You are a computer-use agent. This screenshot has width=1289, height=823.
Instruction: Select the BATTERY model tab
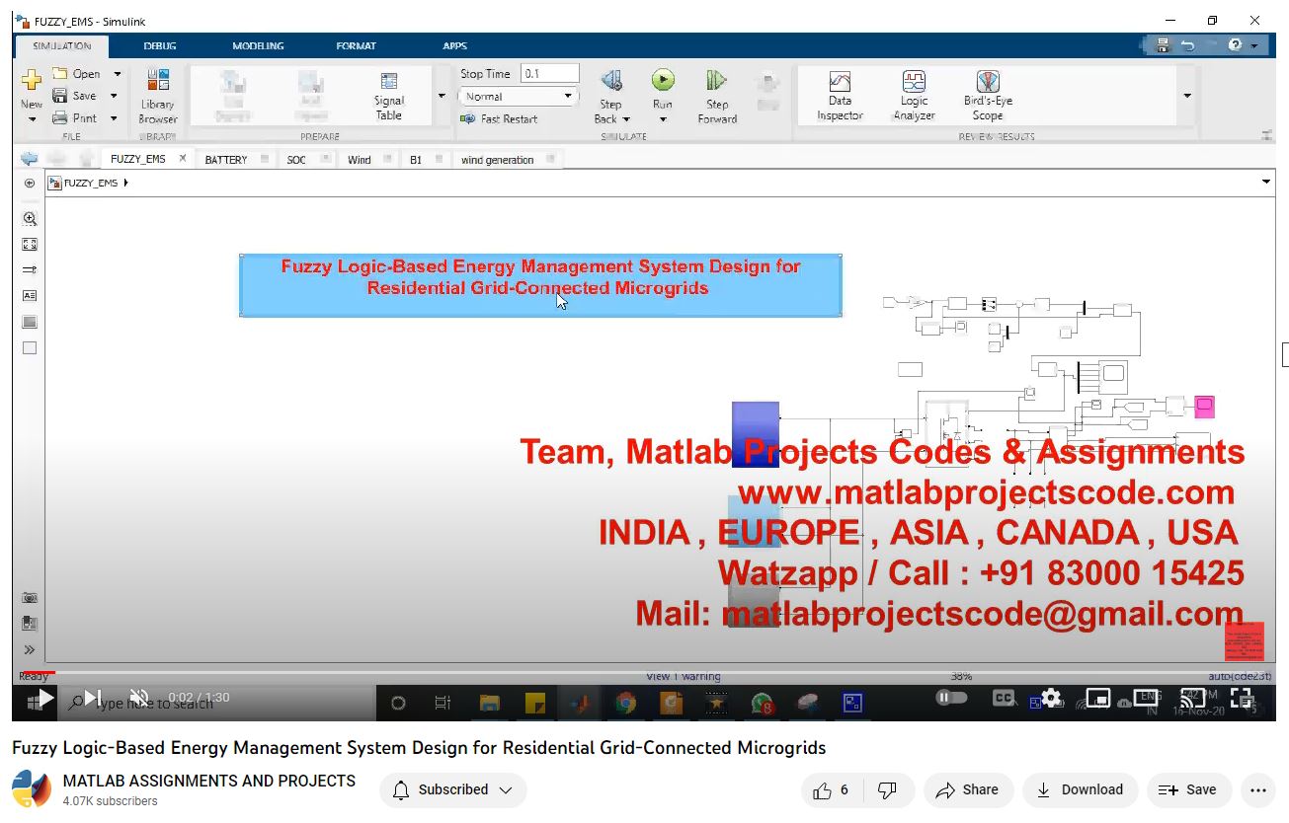(226, 160)
